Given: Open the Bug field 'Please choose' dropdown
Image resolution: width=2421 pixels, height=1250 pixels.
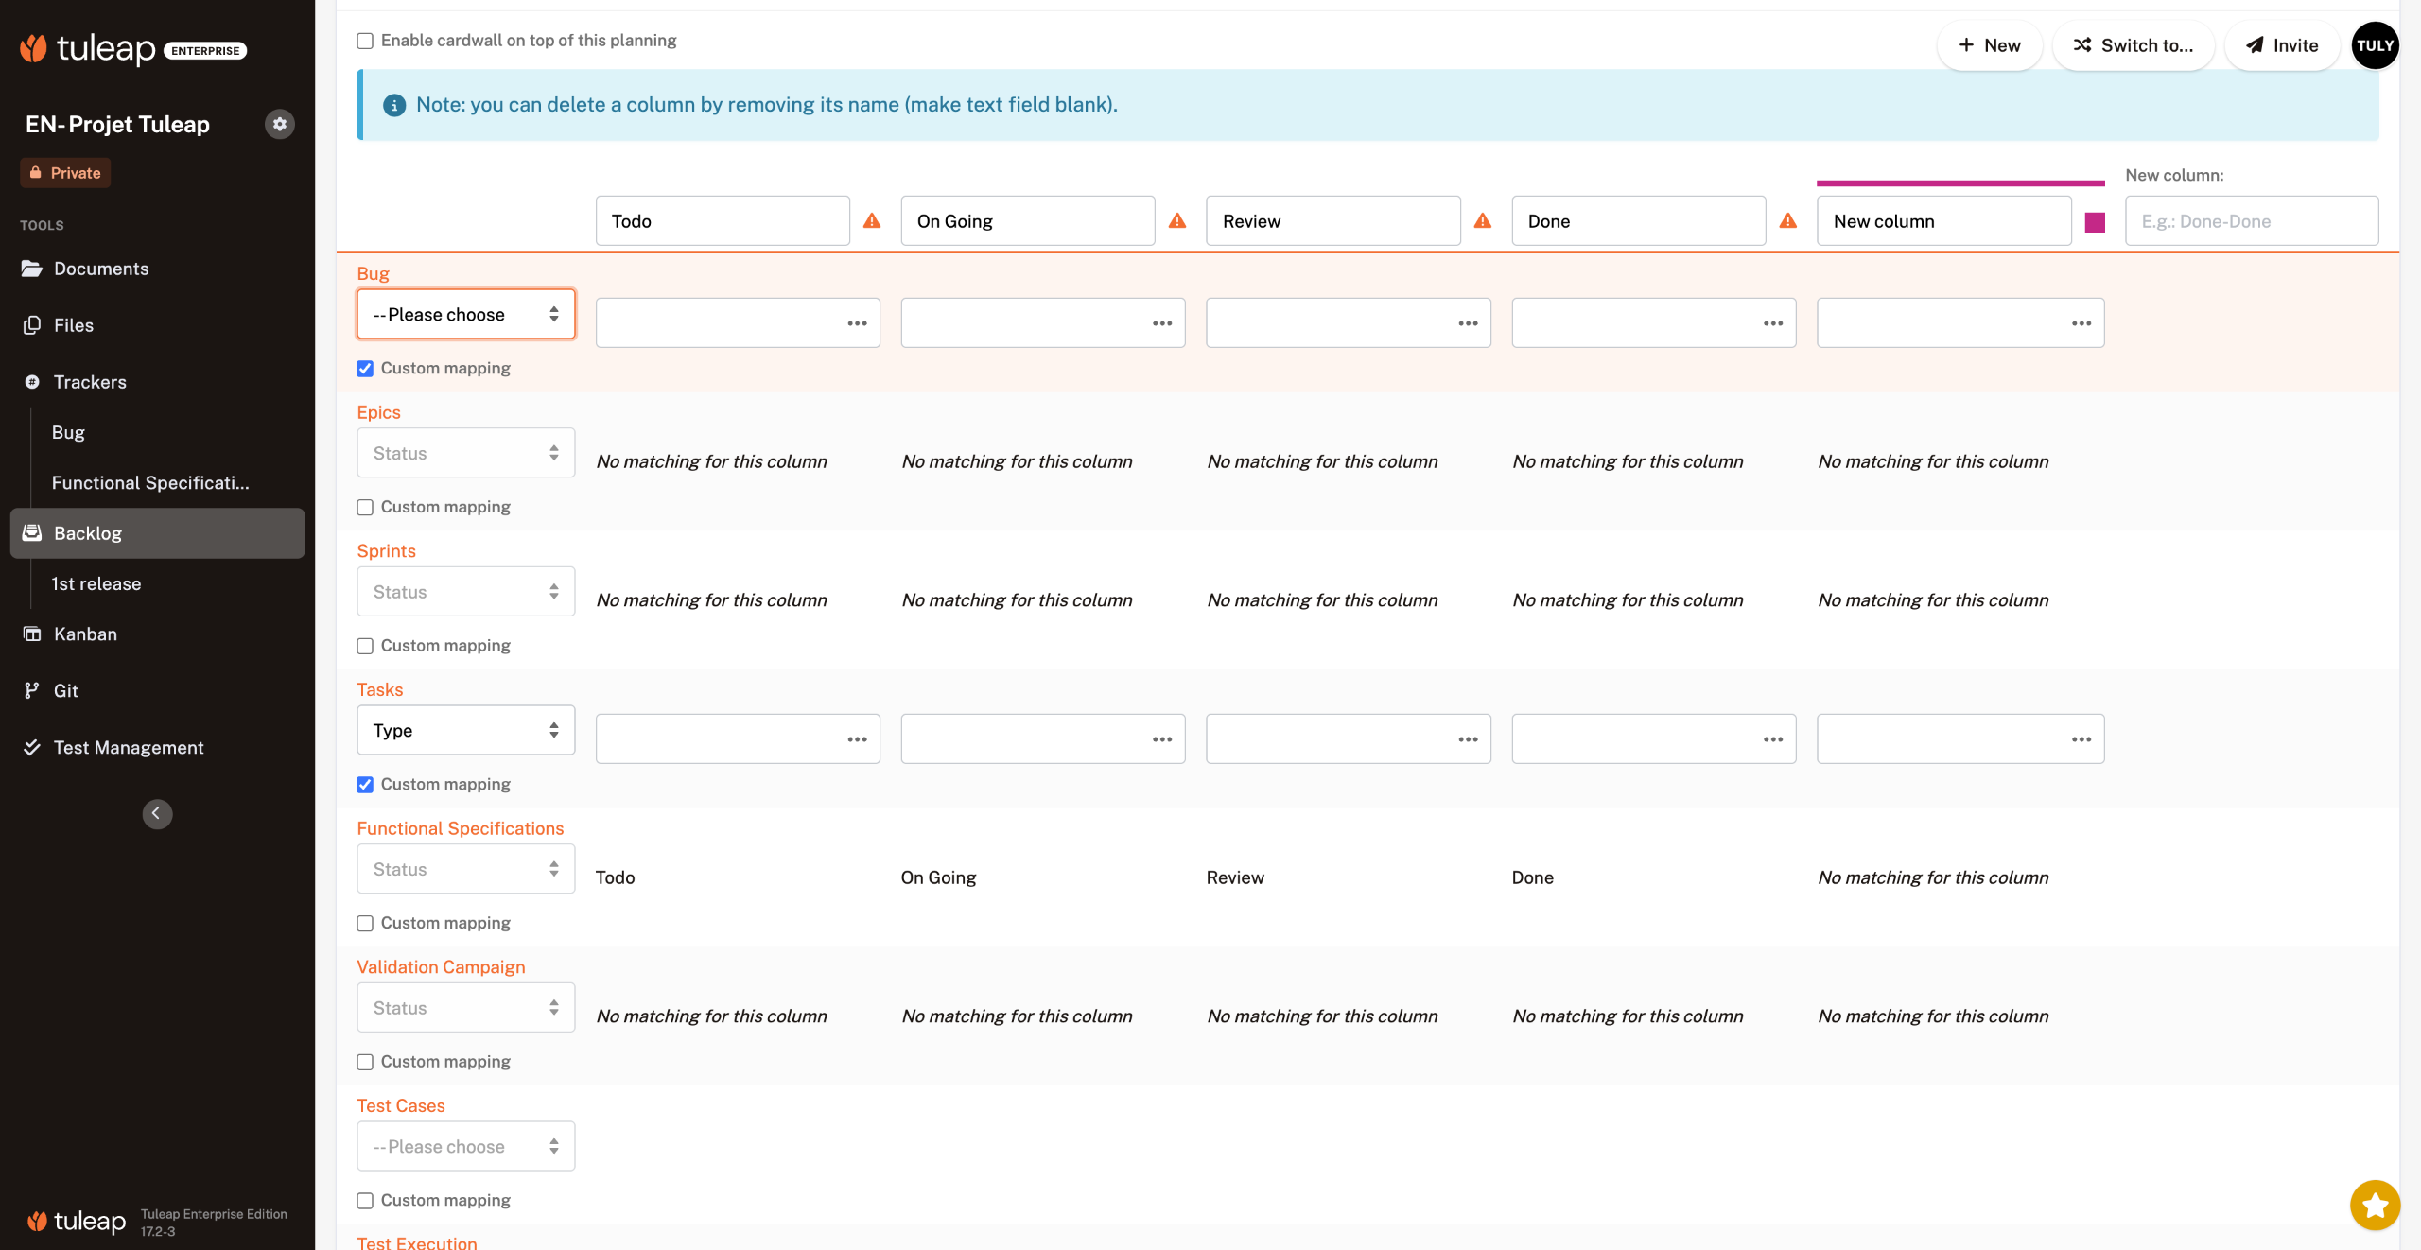Looking at the screenshot, I should (465, 315).
